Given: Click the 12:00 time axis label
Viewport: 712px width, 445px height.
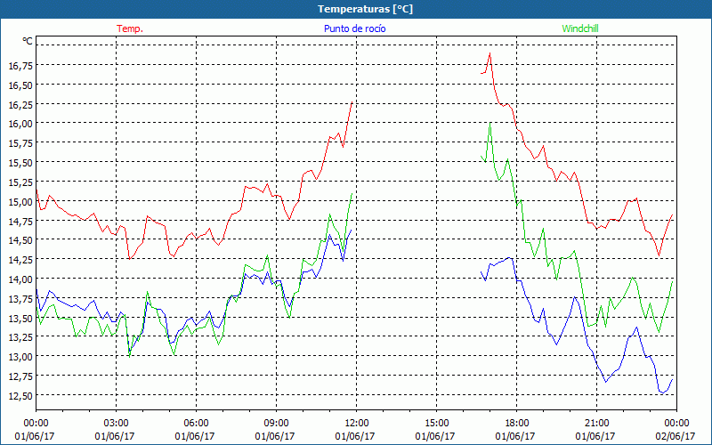Looking at the screenshot, I should click(x=357, y=424).
